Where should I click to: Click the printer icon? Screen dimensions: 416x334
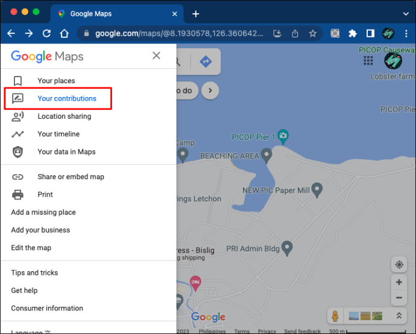pos(17,195)
